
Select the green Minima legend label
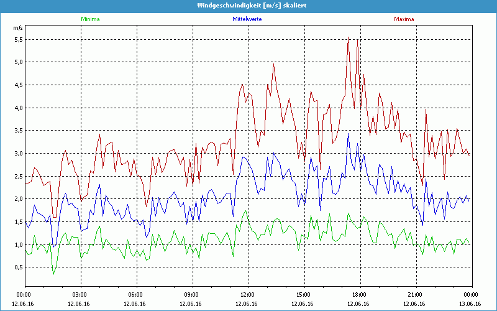pos(90,19)
